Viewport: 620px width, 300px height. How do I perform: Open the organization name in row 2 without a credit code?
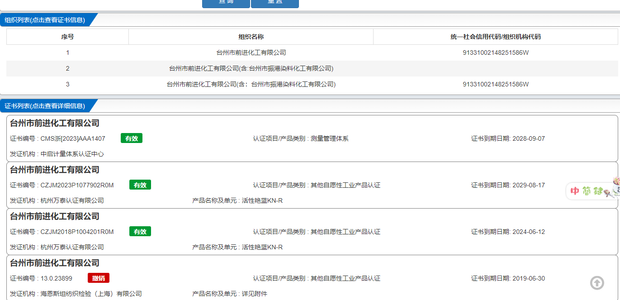click(251, 68)
